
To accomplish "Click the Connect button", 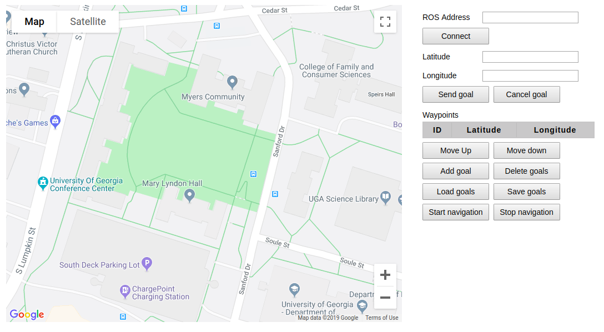I will point(456,36).
